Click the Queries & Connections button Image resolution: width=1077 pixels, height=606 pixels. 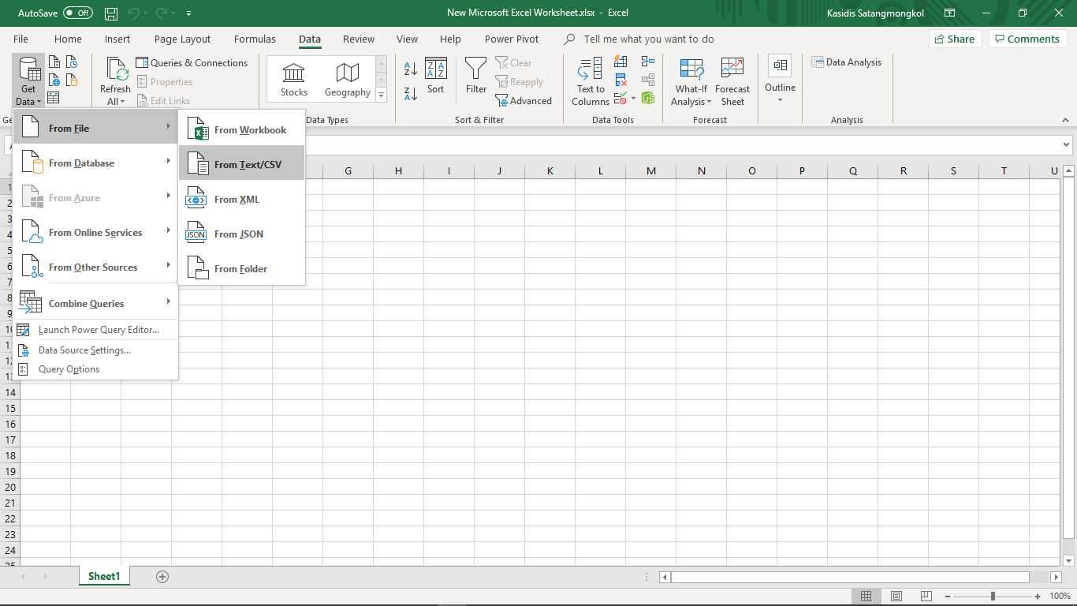click(x=192, y=62)
